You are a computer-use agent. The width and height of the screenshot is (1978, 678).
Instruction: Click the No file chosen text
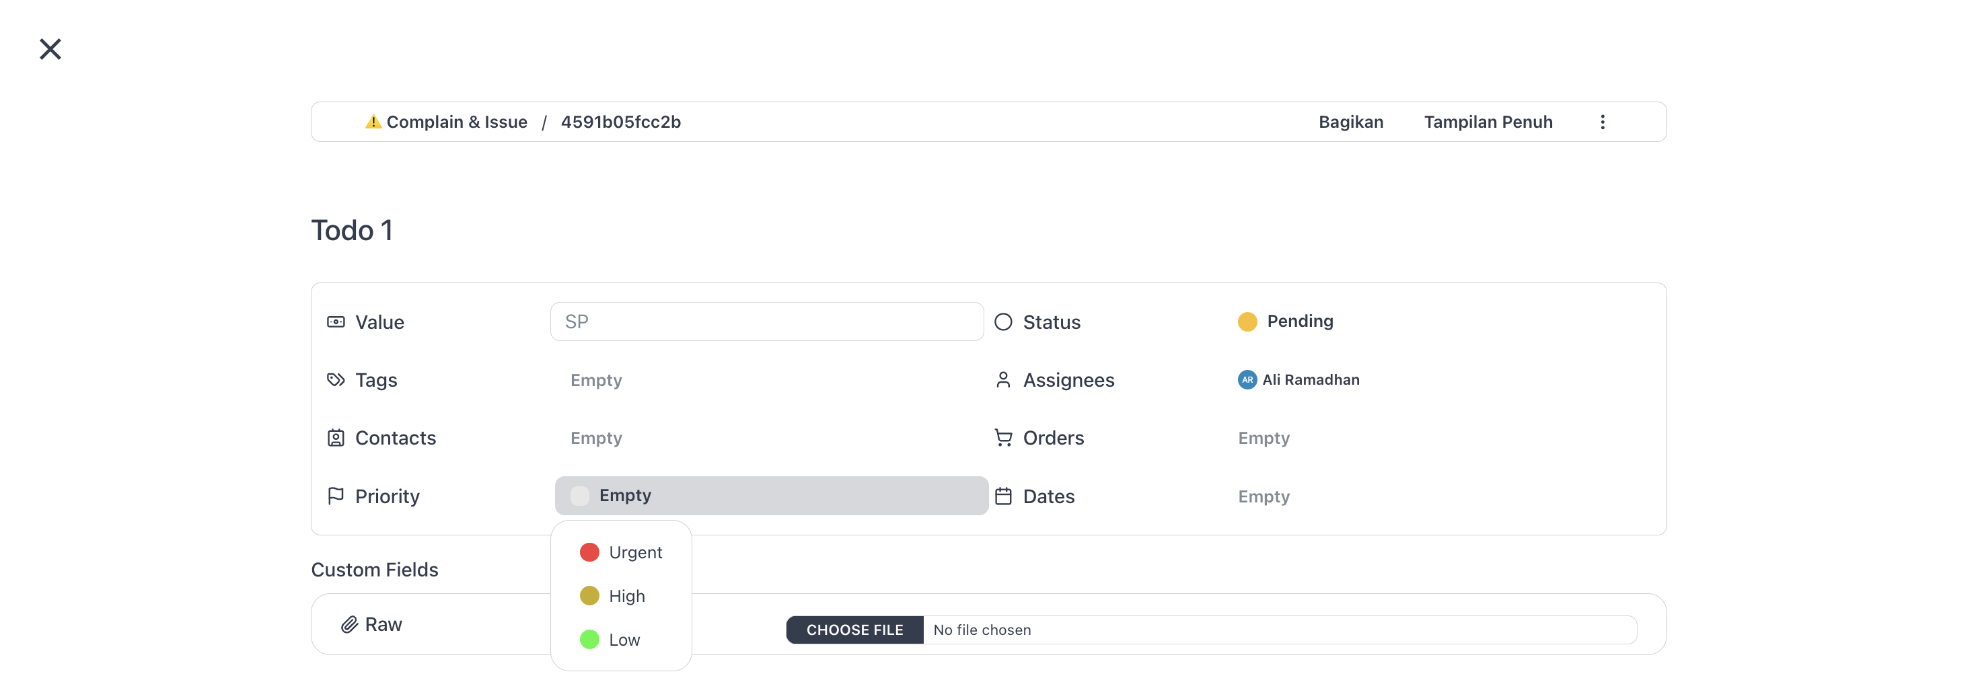point(982,630)
